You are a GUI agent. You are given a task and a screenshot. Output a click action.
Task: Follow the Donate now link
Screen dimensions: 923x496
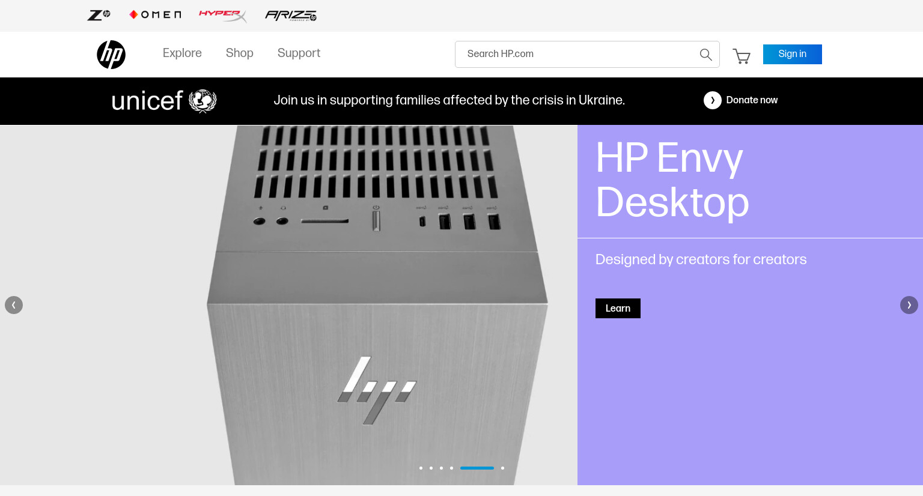tap(752, 100)
